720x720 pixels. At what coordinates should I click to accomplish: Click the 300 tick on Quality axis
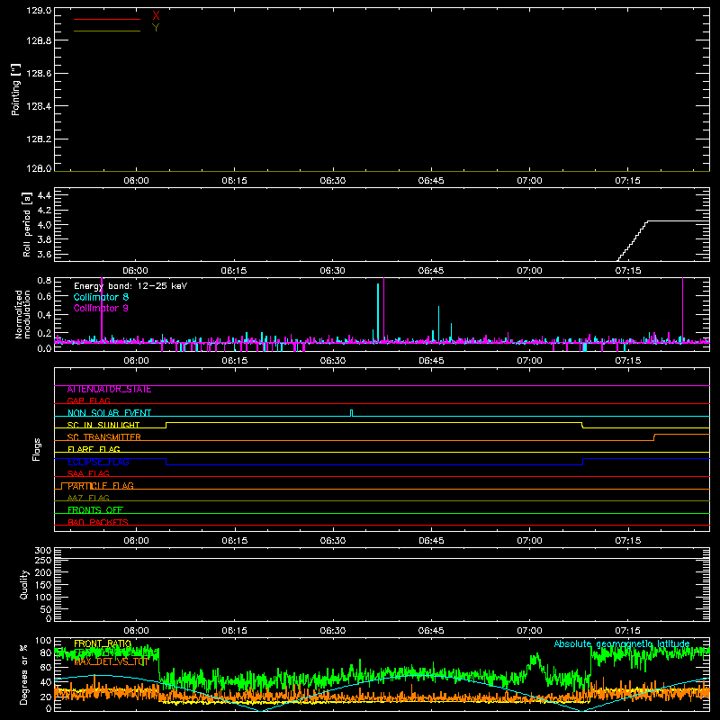pos(43,551)
